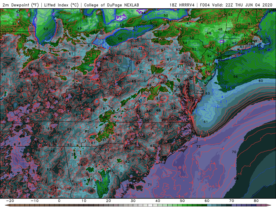Click the 80 label on the color scale
The image size is (276, 207).
(x=256, y=201)
